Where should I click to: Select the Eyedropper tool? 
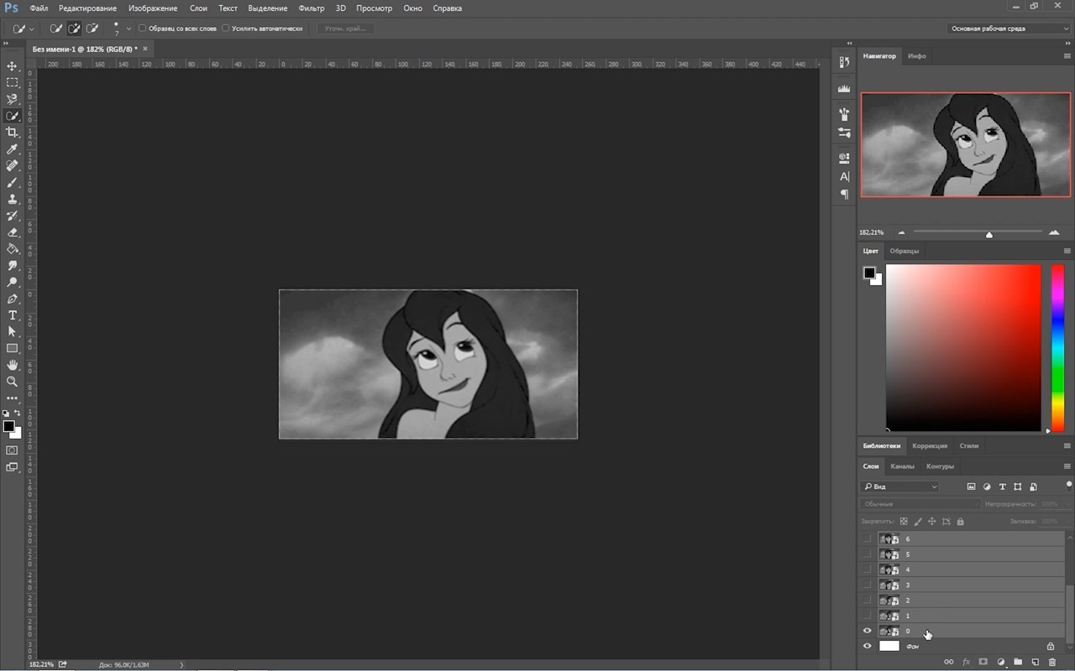point(12,148)
